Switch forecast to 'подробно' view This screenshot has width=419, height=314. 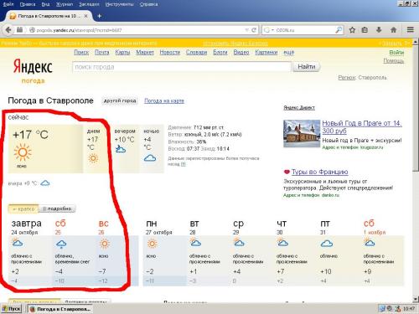click(57, 208)
